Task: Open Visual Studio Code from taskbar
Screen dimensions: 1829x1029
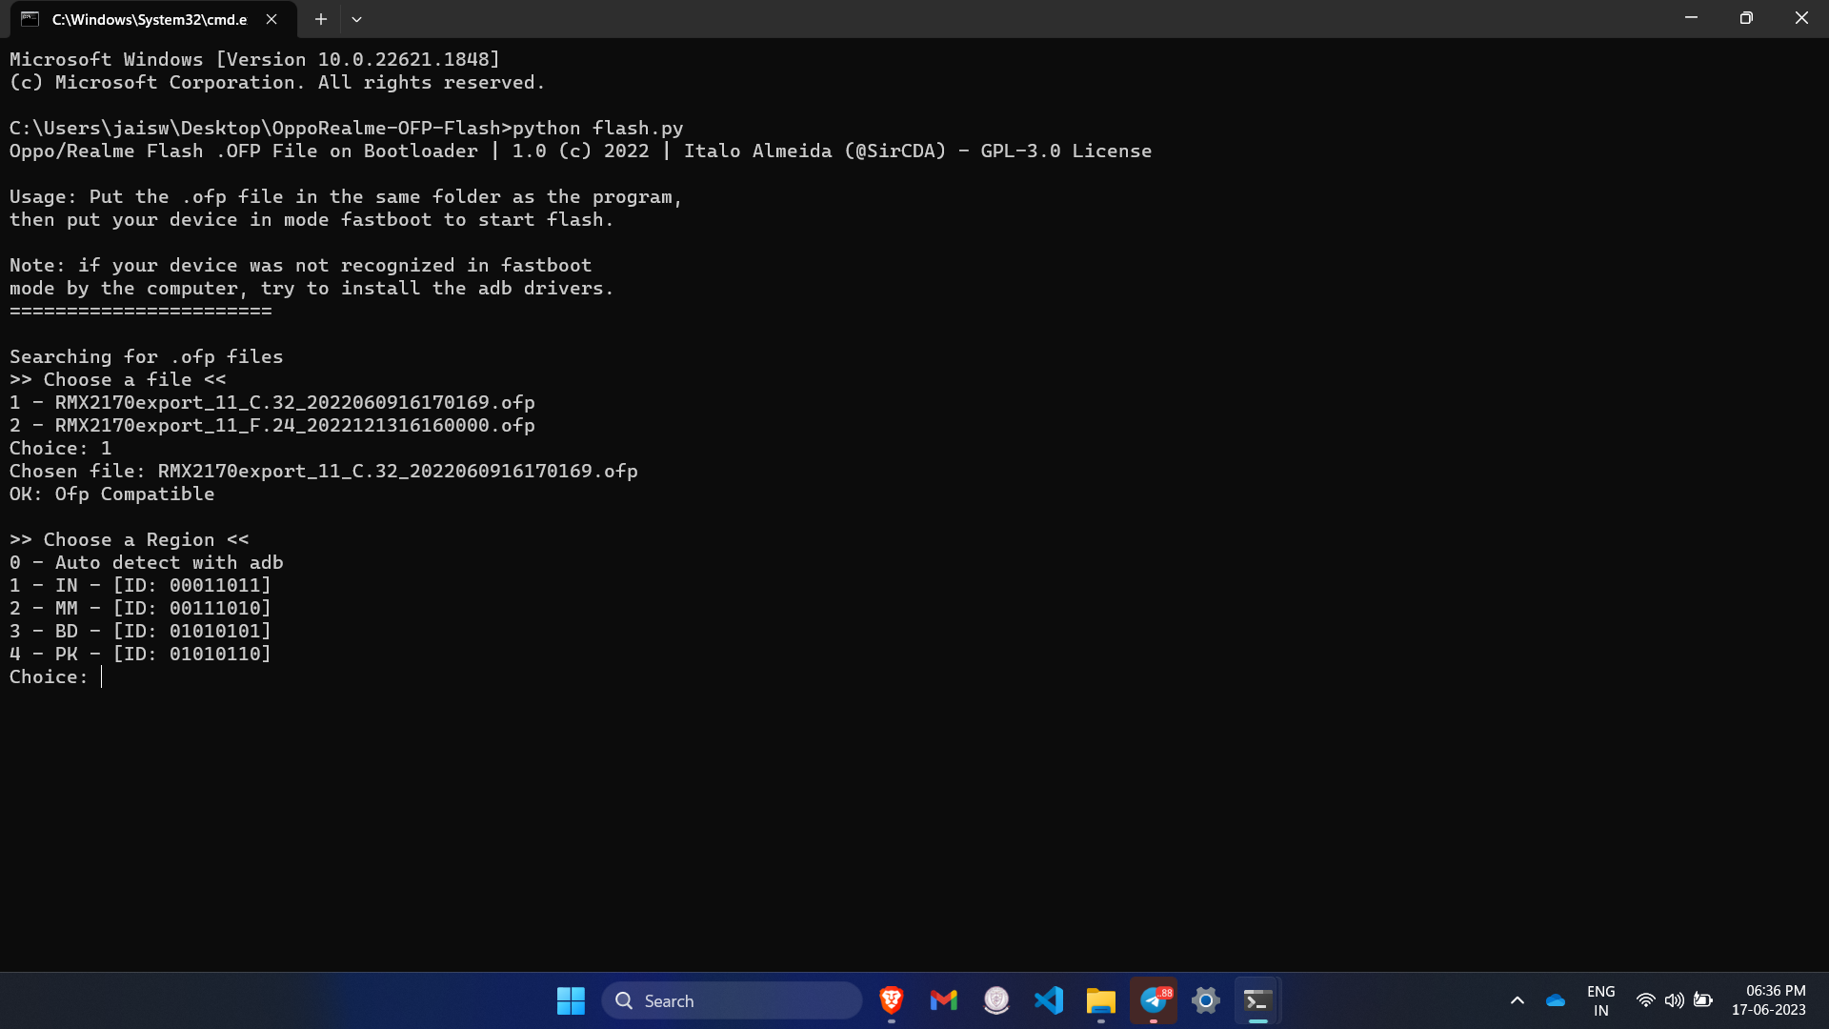Action: click(1049, 1000)
